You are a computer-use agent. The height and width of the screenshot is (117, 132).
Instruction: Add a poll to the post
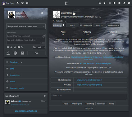point(22,53)
